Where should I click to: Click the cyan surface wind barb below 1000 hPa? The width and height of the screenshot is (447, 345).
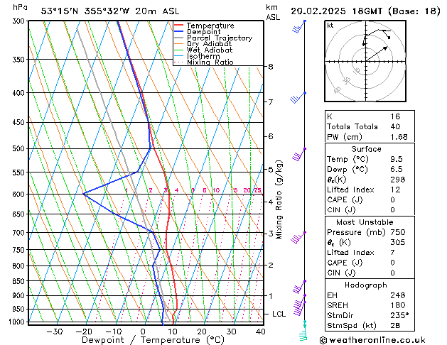tap(304, 332)
